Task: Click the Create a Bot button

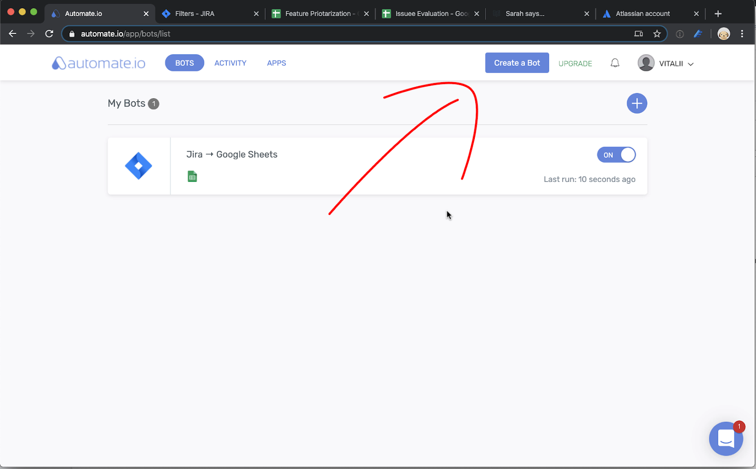Action: (x=517, y=63)
